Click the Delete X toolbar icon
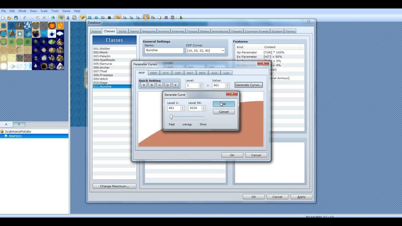Screen dimensions: 402x226 pos(44,18)
